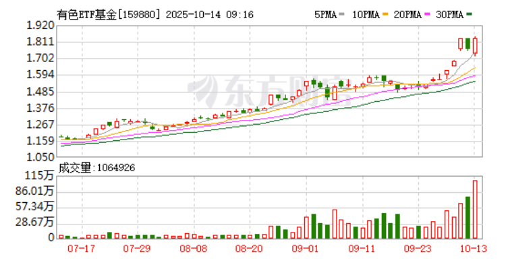Click the magenta 20PMA legend color marker
This screenshot has height=273, width=508.
coord(427,14)
